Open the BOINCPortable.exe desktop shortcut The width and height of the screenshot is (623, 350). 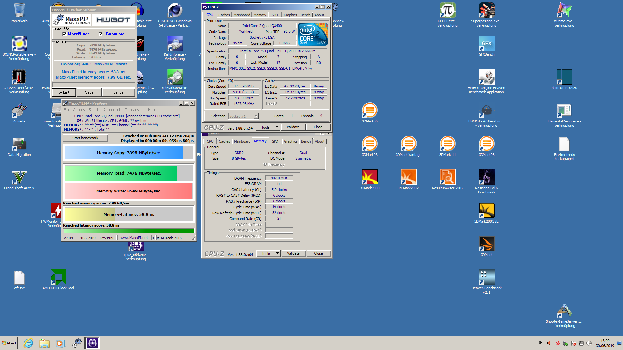pos(19,48)
